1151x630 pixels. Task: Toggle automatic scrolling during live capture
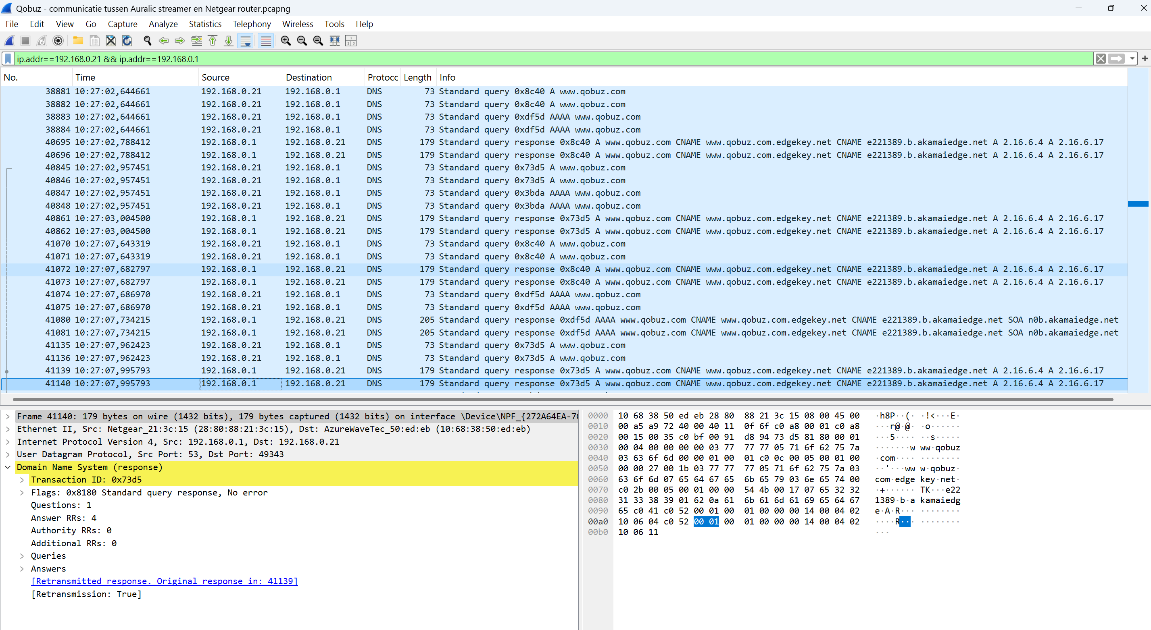click(246, 41)
